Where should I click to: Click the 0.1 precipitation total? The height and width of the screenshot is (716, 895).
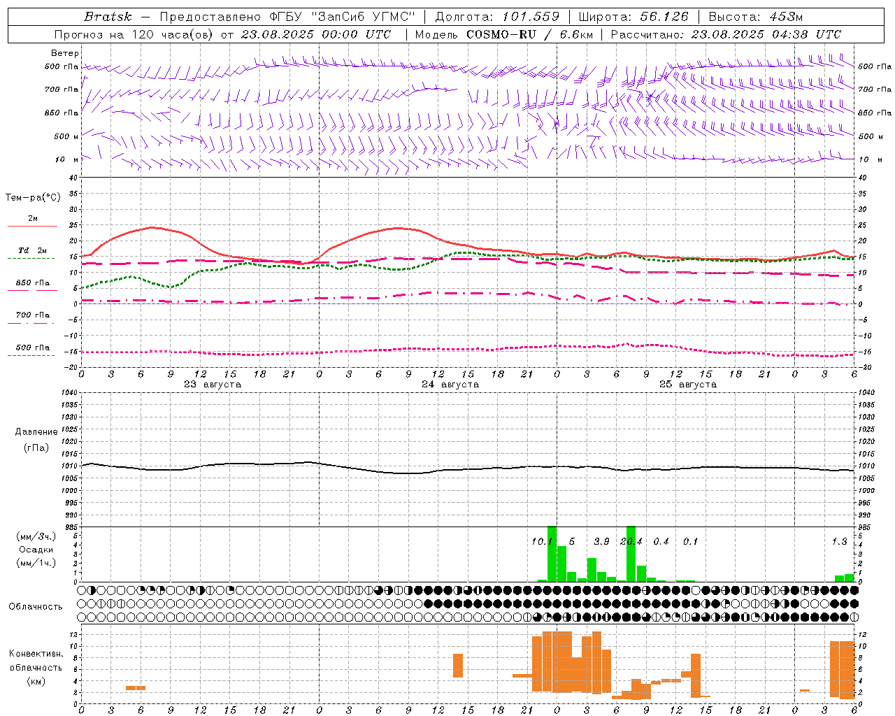click(x=690, y=541)
